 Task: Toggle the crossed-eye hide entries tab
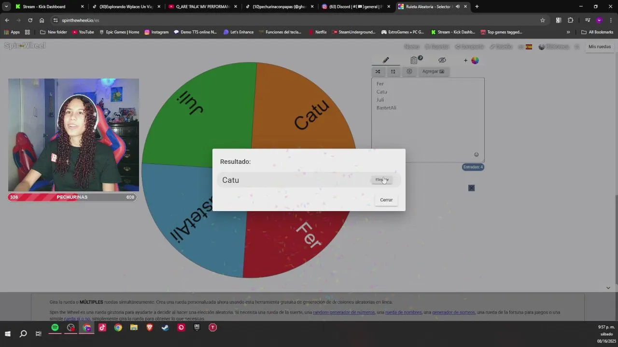point(442,60)
